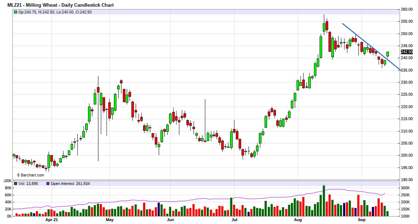Click the May date axis label
The image size is (418, 224).
tap(109, 220)
